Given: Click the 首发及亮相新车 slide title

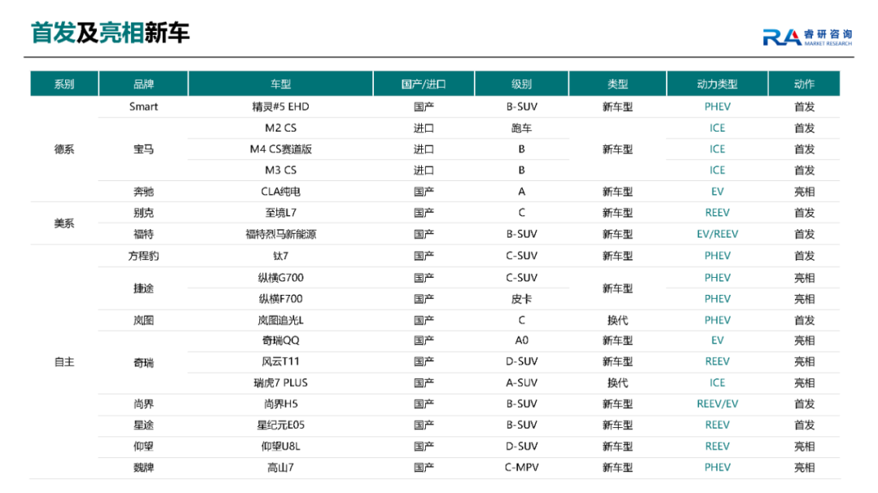Looking at the screenshot, I should pyautogui.click(x=111, y=32).
